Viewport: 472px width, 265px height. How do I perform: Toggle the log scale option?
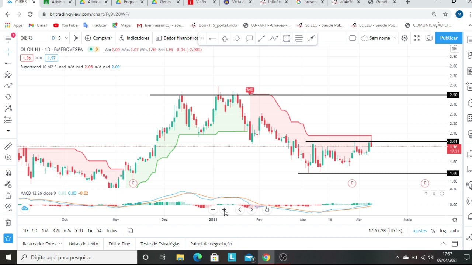click(x=443, y=230)
